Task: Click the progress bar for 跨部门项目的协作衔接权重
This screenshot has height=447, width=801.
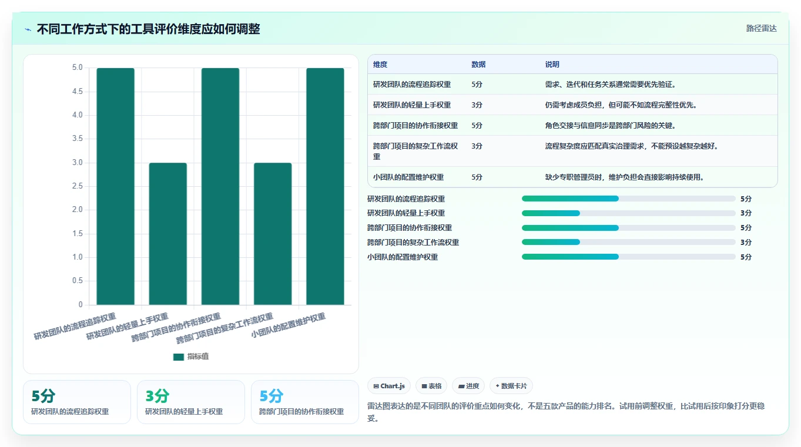Action: (x=629, y=228)
